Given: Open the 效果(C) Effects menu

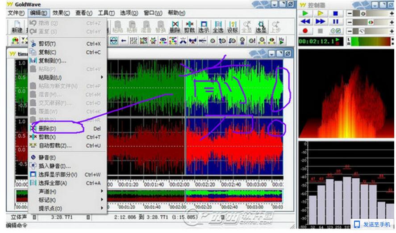Looking at the screenshot, I should [61, 13].
